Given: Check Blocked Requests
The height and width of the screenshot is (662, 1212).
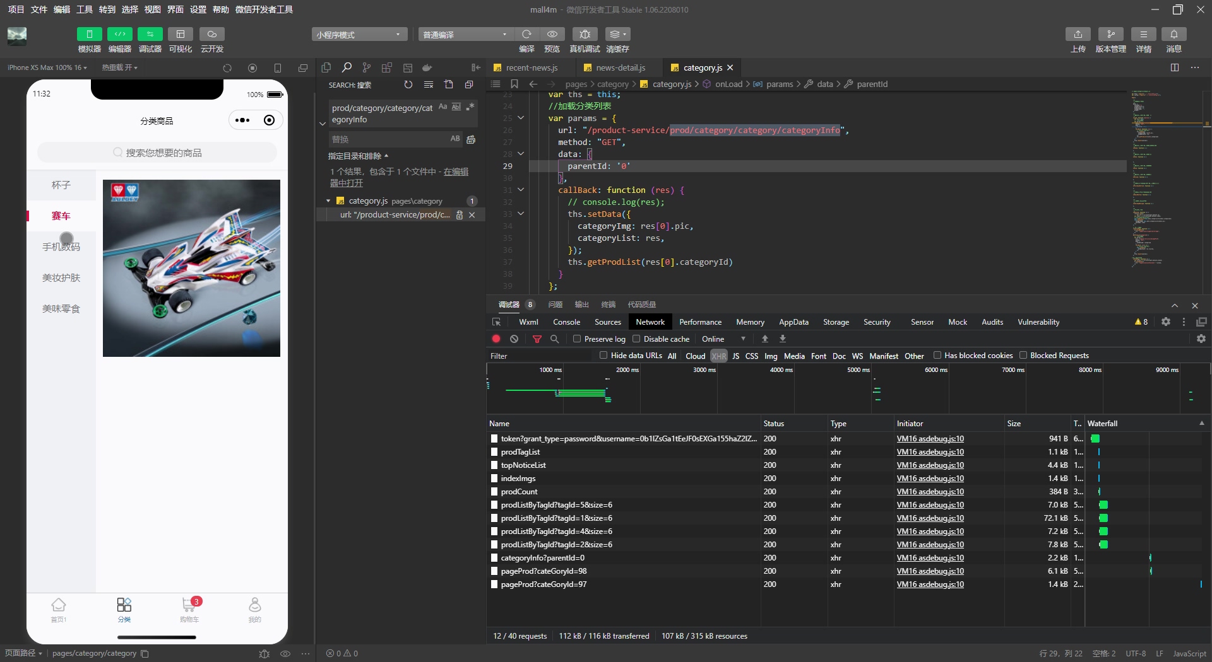Looking at the screenshot, I should pos(1023,355).
